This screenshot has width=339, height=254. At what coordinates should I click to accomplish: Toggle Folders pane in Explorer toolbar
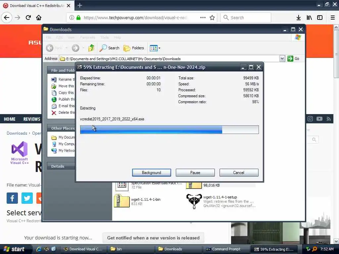[x=134, y=48]
